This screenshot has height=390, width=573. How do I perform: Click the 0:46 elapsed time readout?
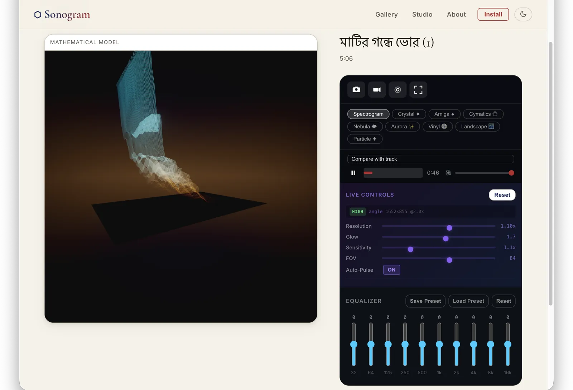[433, 173]
